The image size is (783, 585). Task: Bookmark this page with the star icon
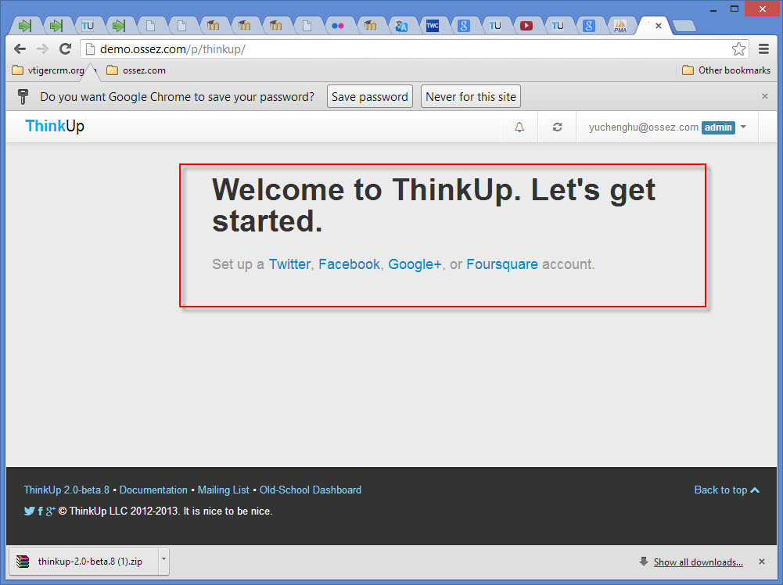point(738,48)
